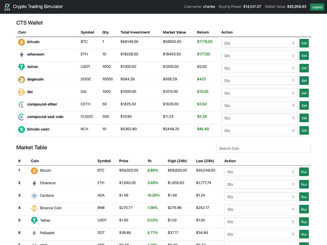
Task: Click the Polkadot icon in Market Table
Action: coord(34,233)
